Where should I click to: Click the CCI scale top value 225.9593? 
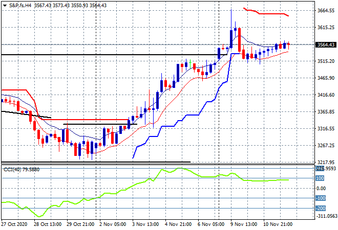(326, 169)
